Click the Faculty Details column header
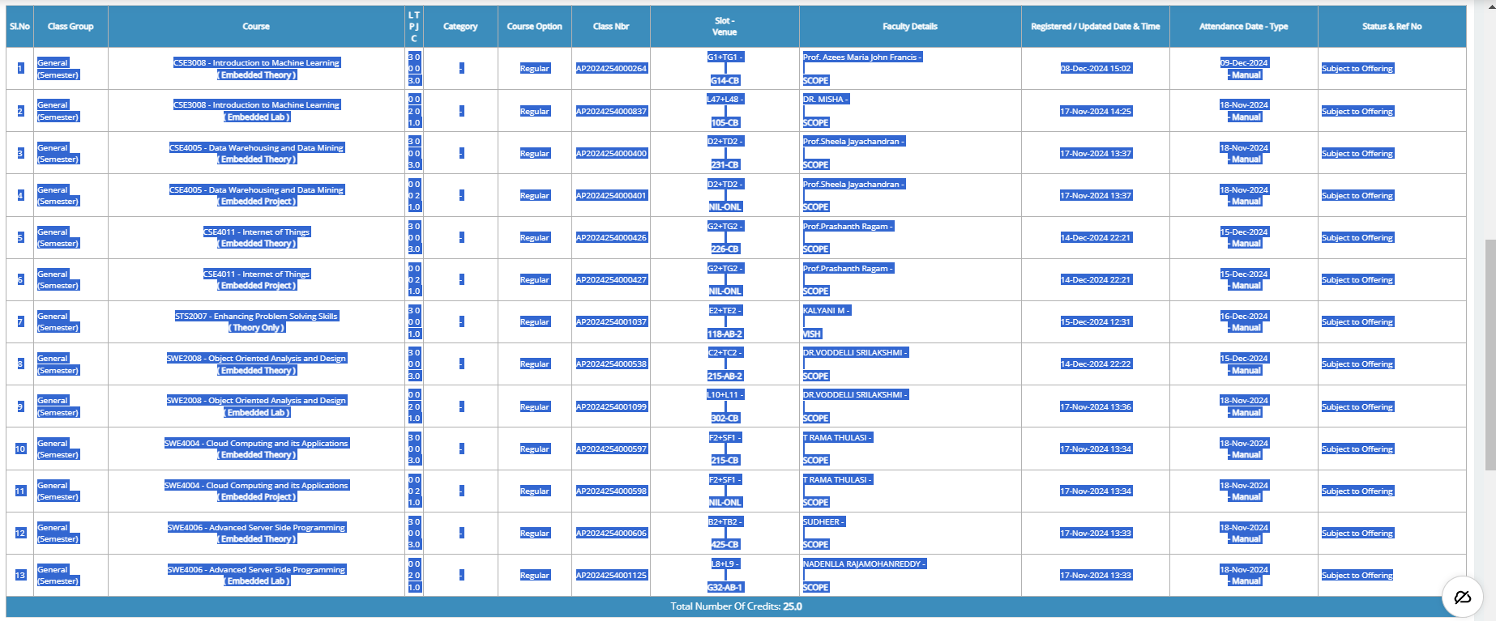Viewport: 1496px width, 621px height. pyautogui.click(x=909, y=27)
